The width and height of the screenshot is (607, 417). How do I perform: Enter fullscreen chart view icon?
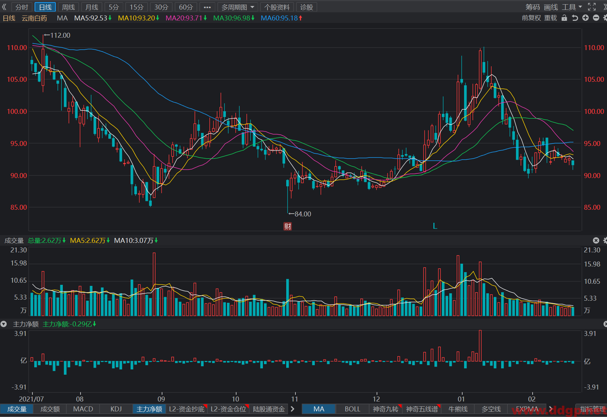pyautogui.click(x=592, y=7)
